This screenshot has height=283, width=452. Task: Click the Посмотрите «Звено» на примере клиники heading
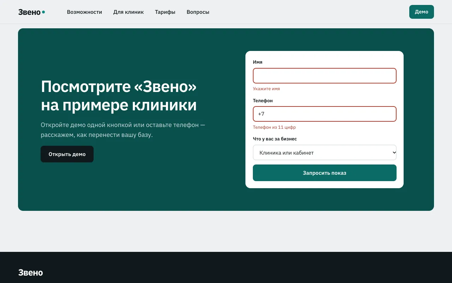click(x=119, y=96)
